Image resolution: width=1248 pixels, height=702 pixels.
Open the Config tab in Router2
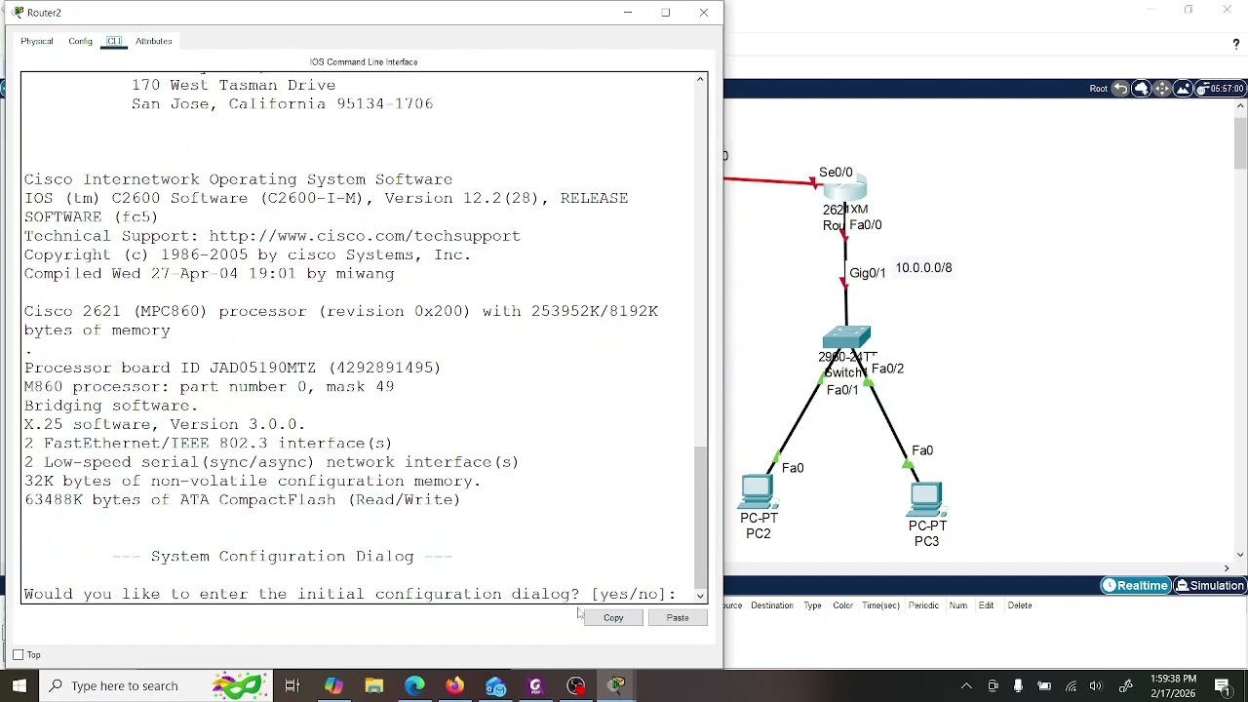click(80, 41)
